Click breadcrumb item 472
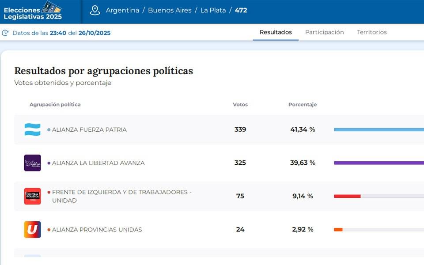424x265 pixels. pyautogui.click(x=241, y=10)
